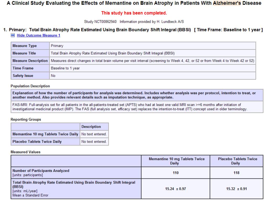This screenshot has height=201, width=268.
Task: Click the participant analysis explanation text
Action: [134, 95]
